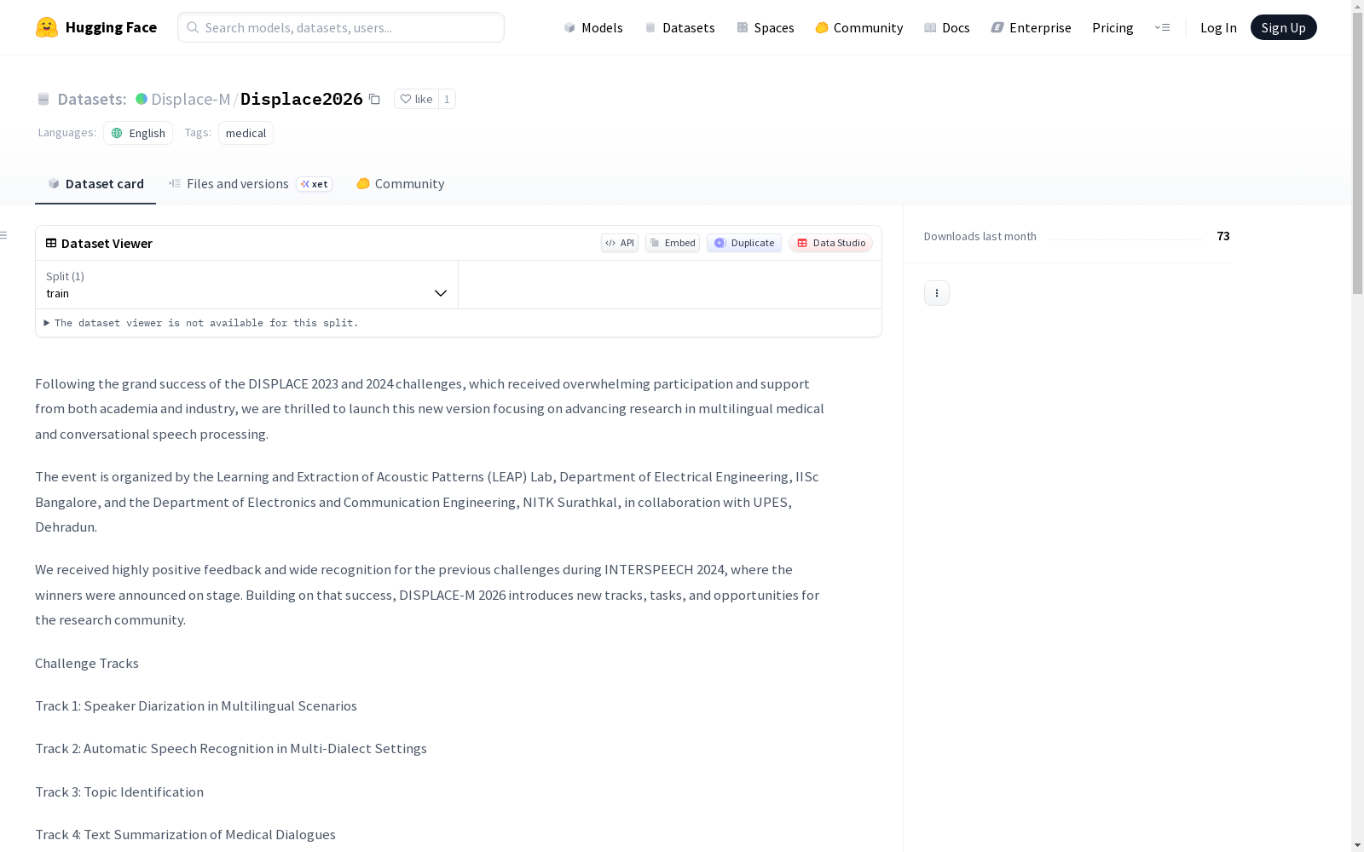
Task: Click the heart like button
Action: tap(416, 99)
